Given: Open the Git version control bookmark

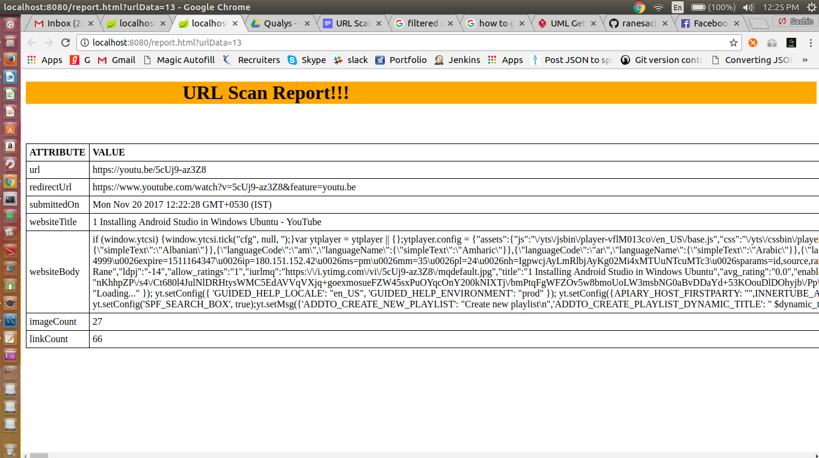Looking at the screenshot, I should click(x=661, y=60).
